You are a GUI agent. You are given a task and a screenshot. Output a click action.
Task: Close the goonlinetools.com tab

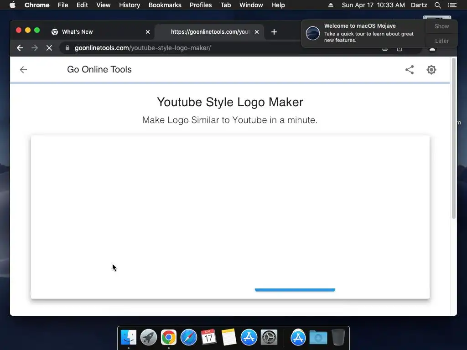(x=257, y=32)
